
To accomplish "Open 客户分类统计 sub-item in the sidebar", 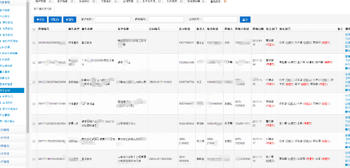I will (10, 109).
